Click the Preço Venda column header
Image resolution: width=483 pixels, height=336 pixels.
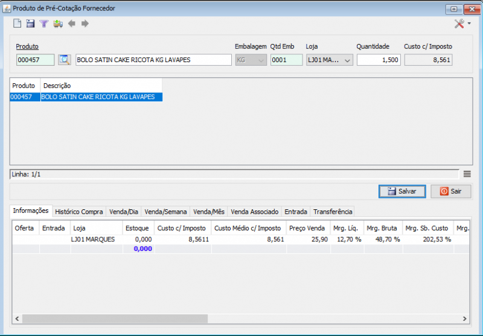click(x=308, y=228)
